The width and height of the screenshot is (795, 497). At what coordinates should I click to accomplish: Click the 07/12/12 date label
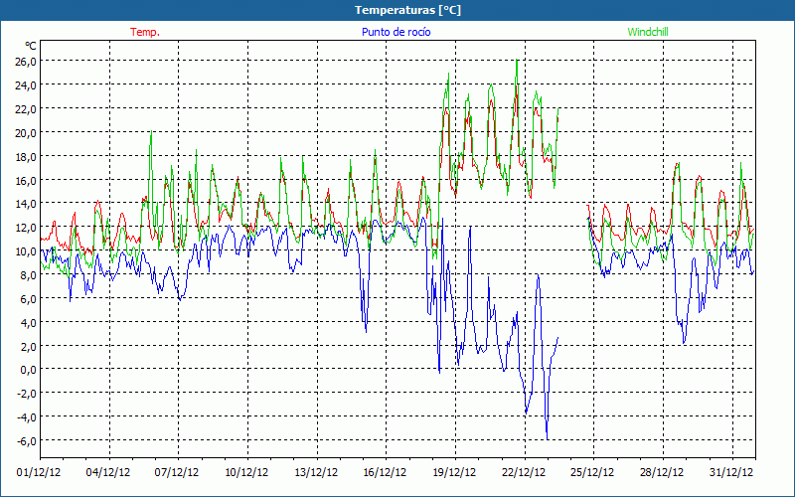tap(177, 472)
